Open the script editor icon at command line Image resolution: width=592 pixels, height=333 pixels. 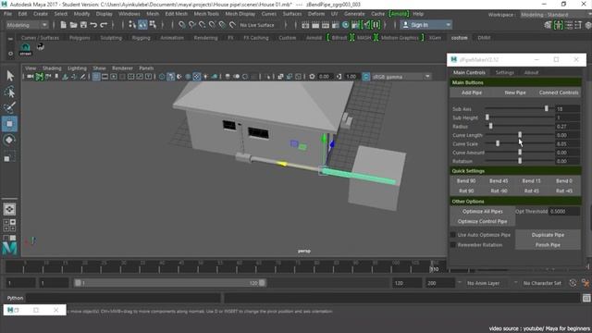click(586, 298)
